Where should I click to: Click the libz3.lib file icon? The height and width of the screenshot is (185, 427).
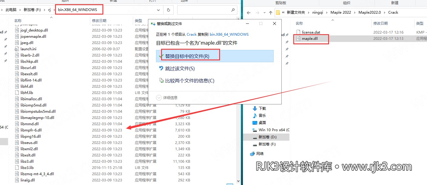17,167
